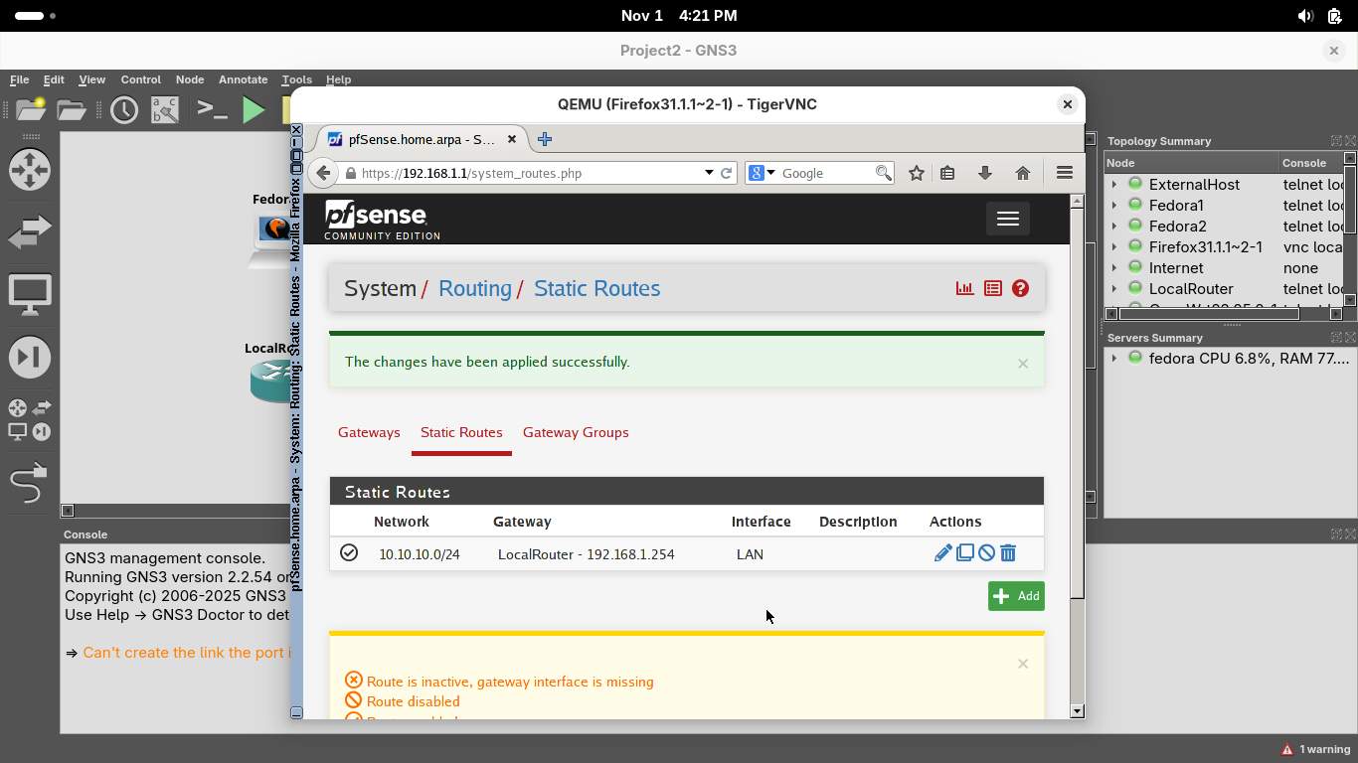This screenshot has width=1358, height=763.
Task: Delete the 10.10.10.0/24 route via trash icon
Action: pos(1008,553)
